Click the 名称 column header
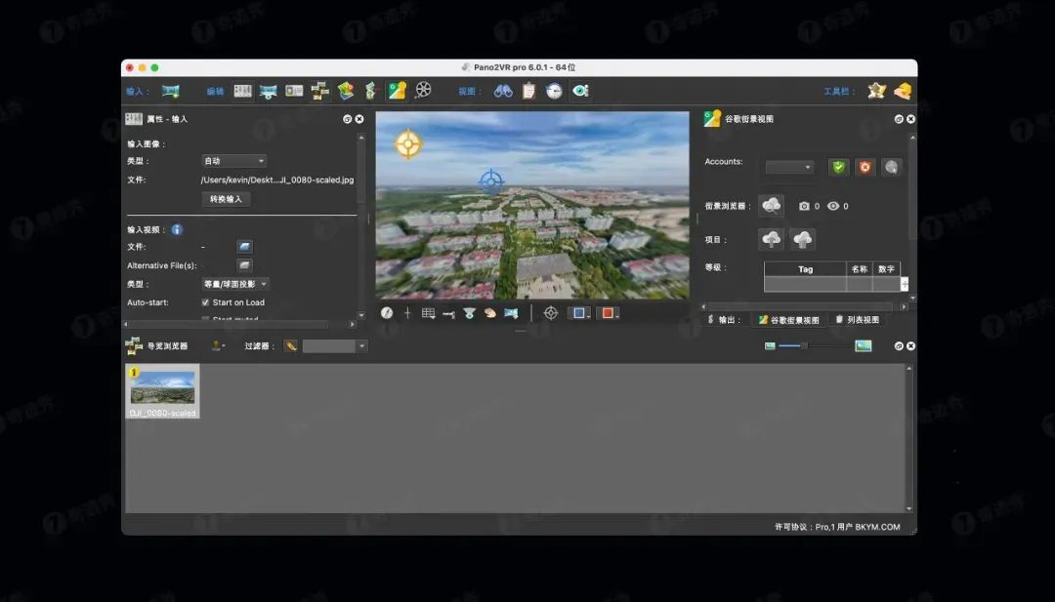The width and height of the screenshot is (1055, 602). [860, 269]
